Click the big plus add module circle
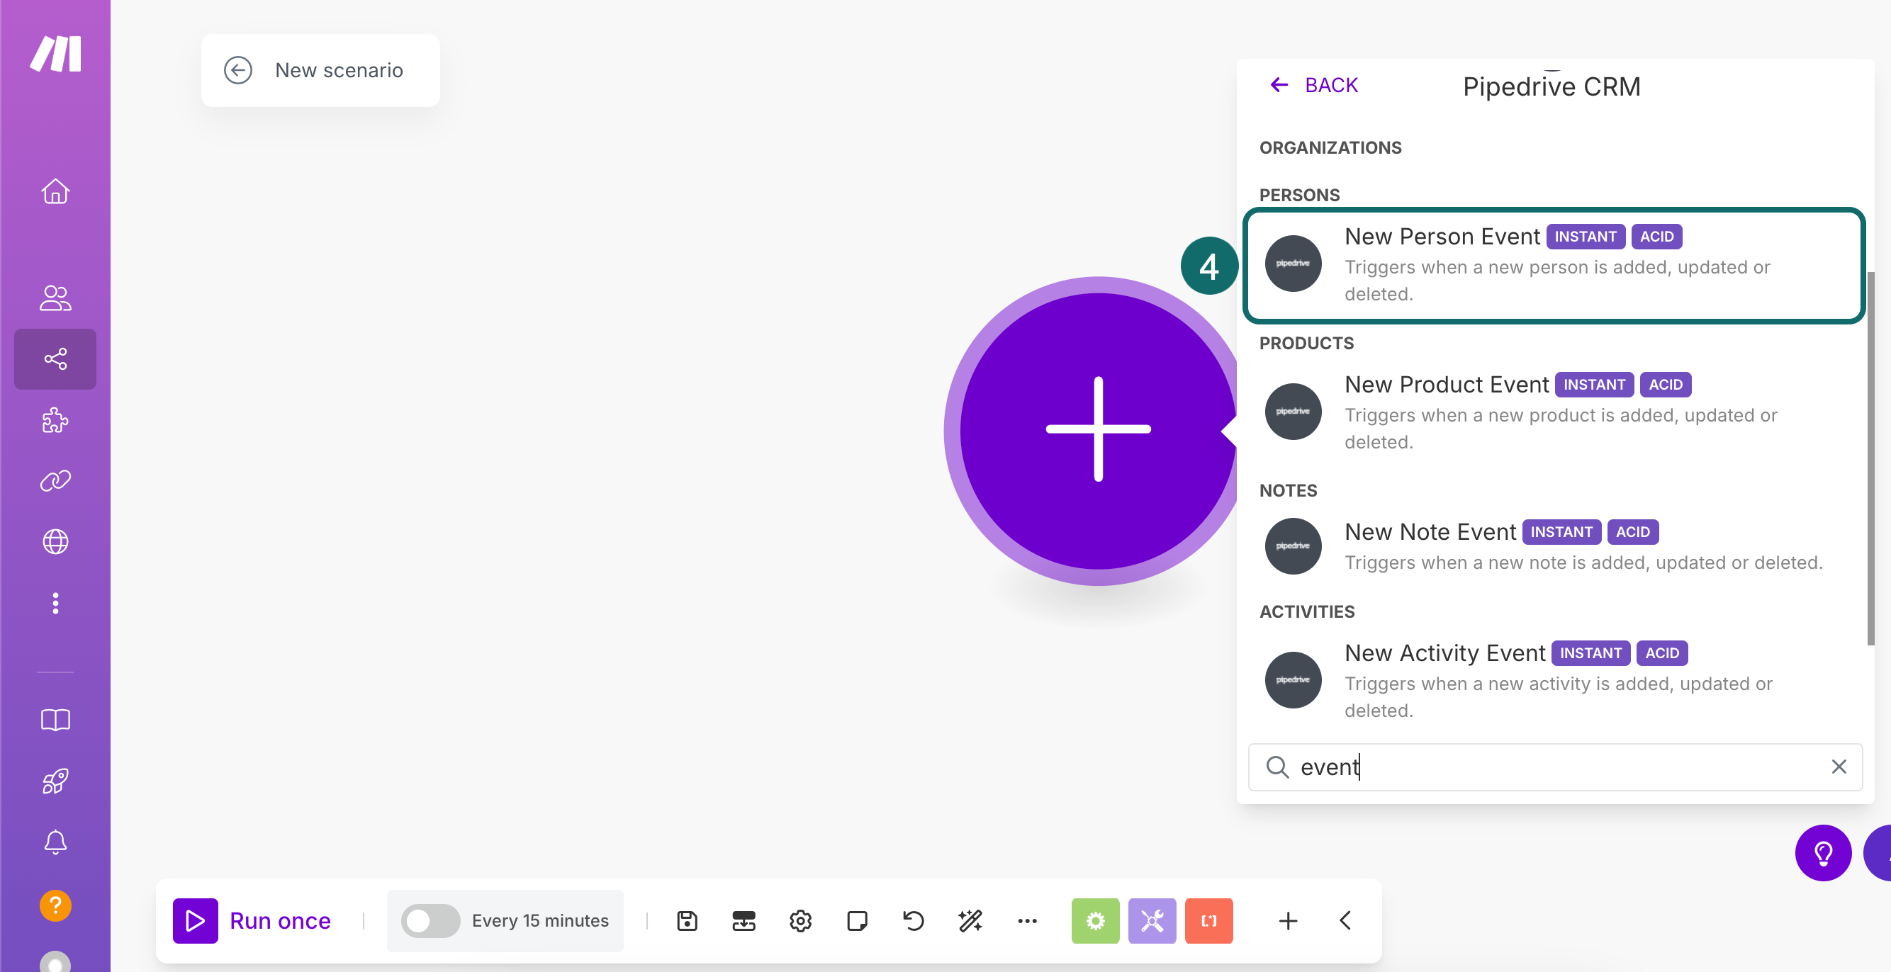 pos(1097,430)
